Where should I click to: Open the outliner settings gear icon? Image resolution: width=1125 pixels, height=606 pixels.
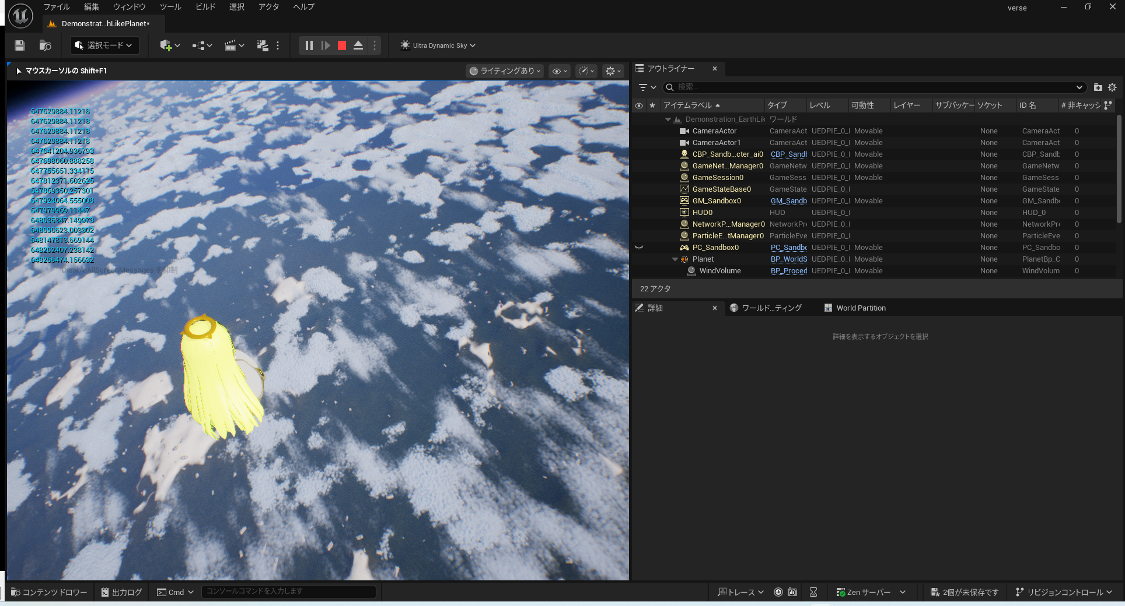coord(1112,87)
